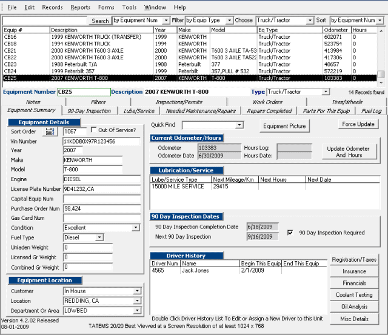The image size is (388, 335).
Task: Switch to the Tires/Wheels tab
Action: pos(347,102)
